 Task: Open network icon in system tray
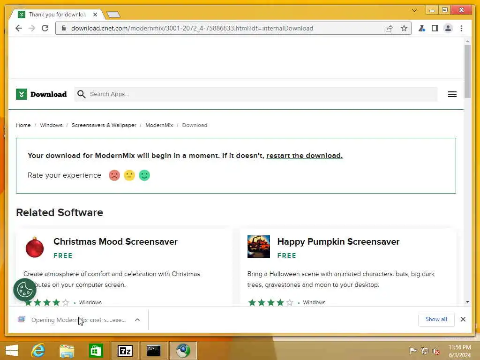[424, 351]
